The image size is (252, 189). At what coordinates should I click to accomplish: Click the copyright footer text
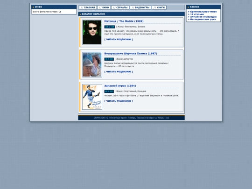(131, 118)
